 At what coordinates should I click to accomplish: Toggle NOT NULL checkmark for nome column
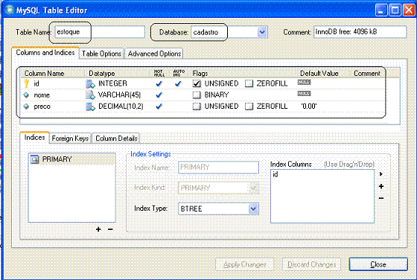tap(159, 95)
